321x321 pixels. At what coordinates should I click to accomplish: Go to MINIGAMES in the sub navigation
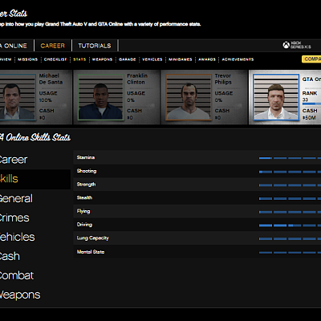[181, 59]
